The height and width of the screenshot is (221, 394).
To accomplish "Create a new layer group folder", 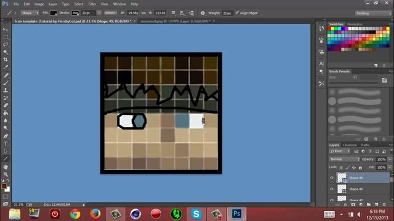I will (x=369, y=204).
